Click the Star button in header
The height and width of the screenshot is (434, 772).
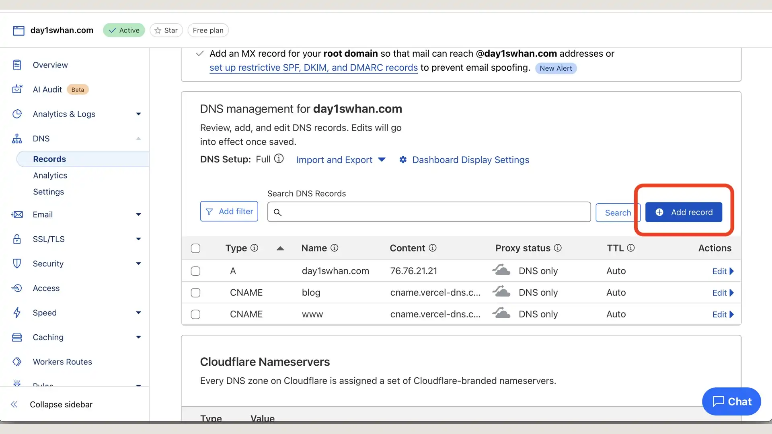coord(166,31)
